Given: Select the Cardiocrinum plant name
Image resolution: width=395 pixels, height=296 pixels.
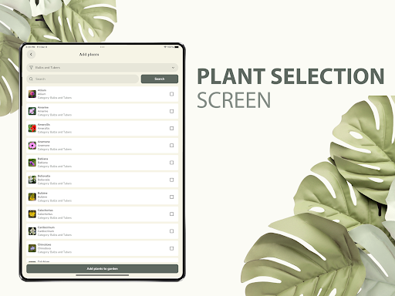Looking at the screenshot, I should tap(46, 227).
